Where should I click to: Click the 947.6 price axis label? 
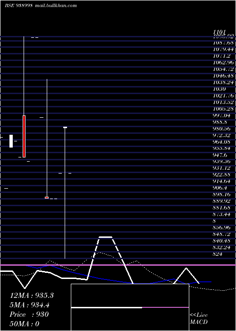click(220, 155)
